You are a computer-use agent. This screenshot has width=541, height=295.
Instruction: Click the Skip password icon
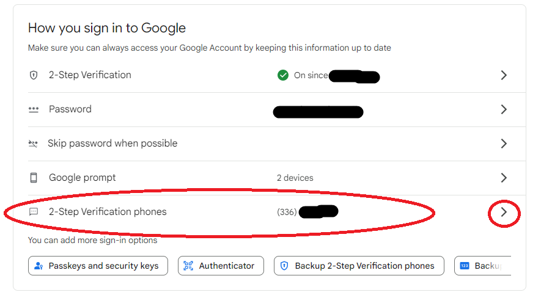click(33, 144)
